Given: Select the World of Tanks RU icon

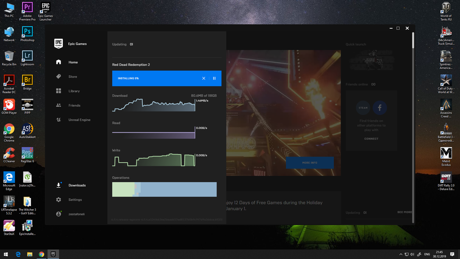Looking at the screenshot, I should (446, 11).
